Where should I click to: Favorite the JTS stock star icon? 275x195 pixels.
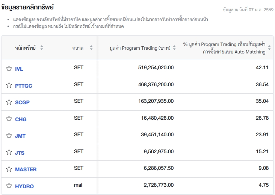[9, 152]
